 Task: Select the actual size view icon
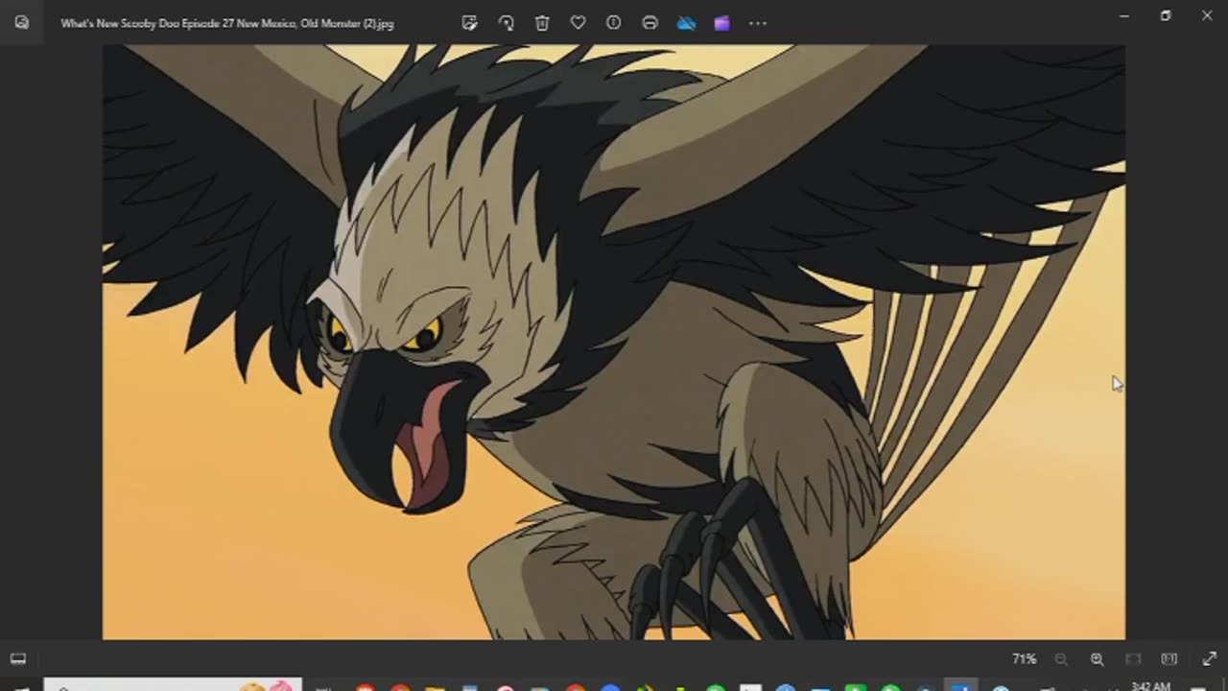[1169, 659]
